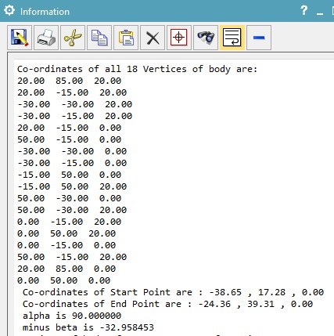Select the row '50.00 -30.00 20.00'
334x336 pixels.
point(72,210)
